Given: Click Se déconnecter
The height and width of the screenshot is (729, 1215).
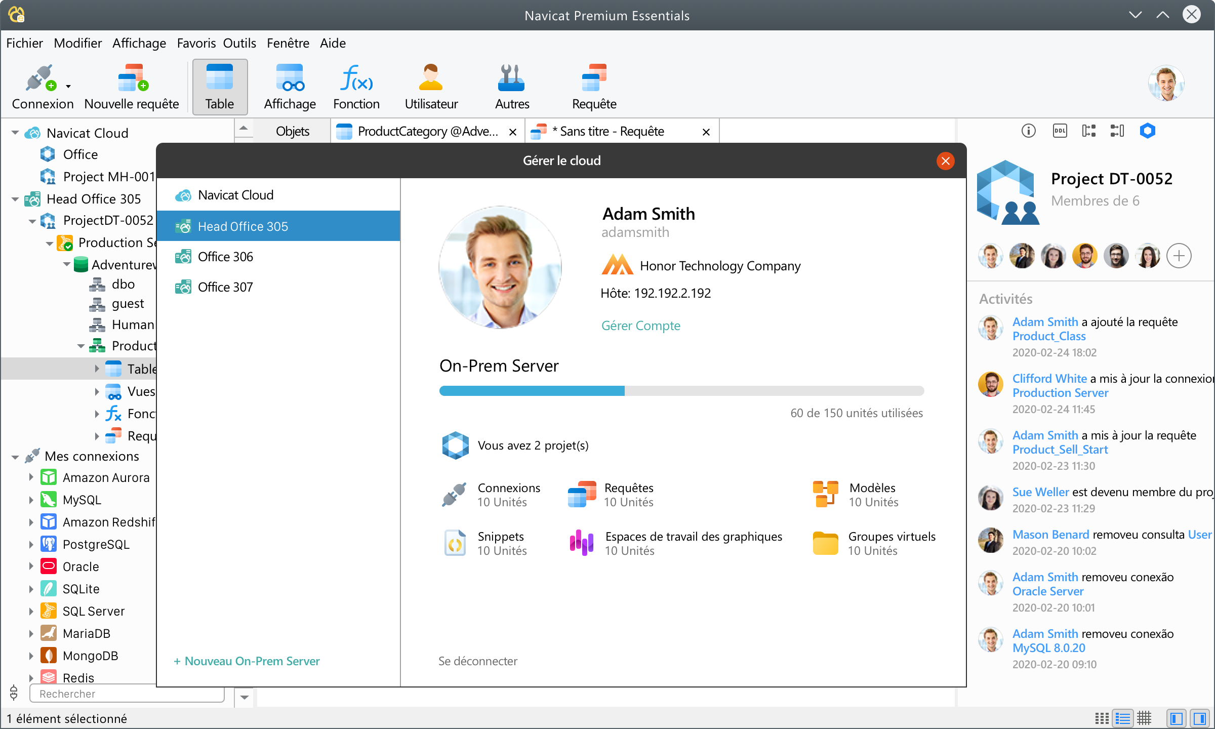Looking at the screenshot, I should click(477, 661).
